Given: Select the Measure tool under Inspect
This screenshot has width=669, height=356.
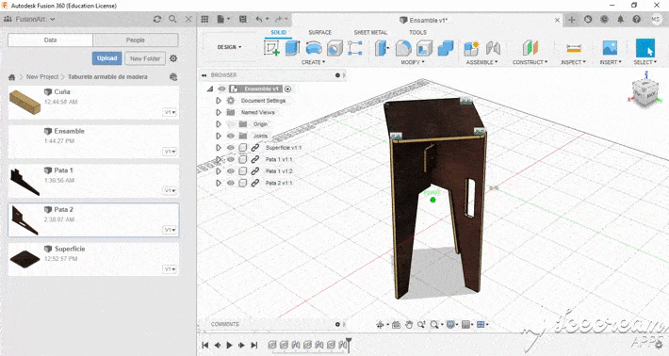Looking at the screenshot, I should 574,48.
